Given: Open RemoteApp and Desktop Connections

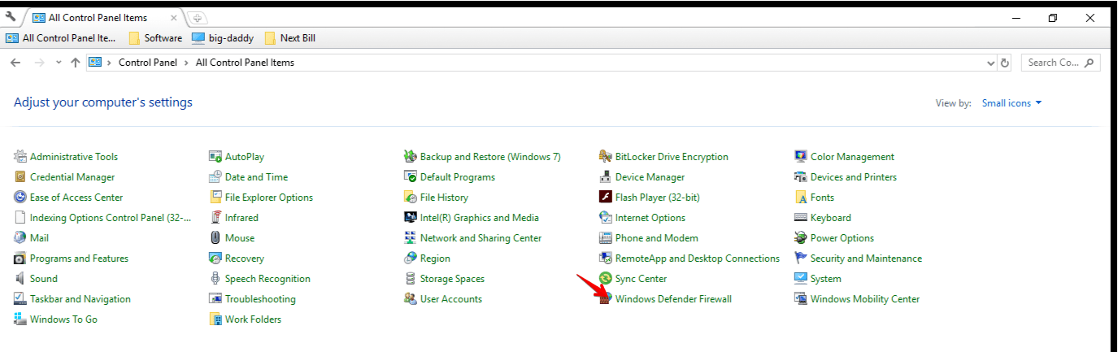Looking at the screenshot, I should (x=698, y=259).
